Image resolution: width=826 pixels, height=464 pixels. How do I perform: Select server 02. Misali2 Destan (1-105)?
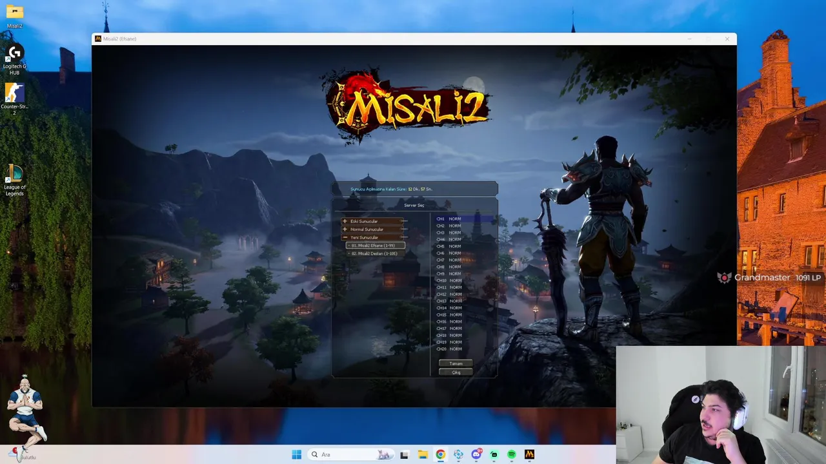coord(376,253)
